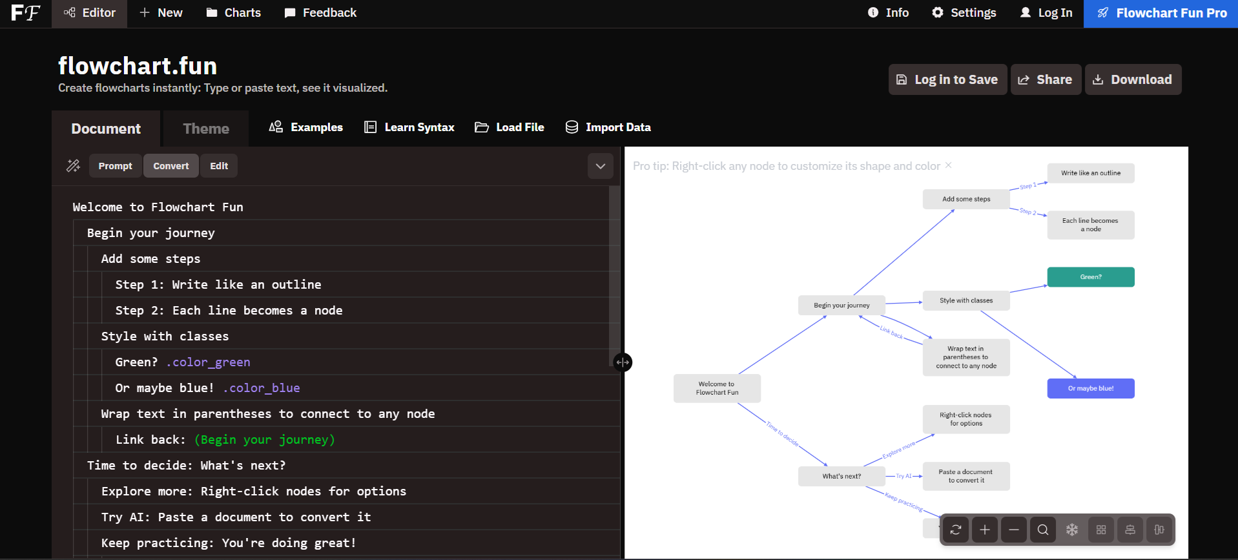Select the Convert AI mode
Image resolution: width=1238 pixels, height=560 pixels.
point(171,166)
